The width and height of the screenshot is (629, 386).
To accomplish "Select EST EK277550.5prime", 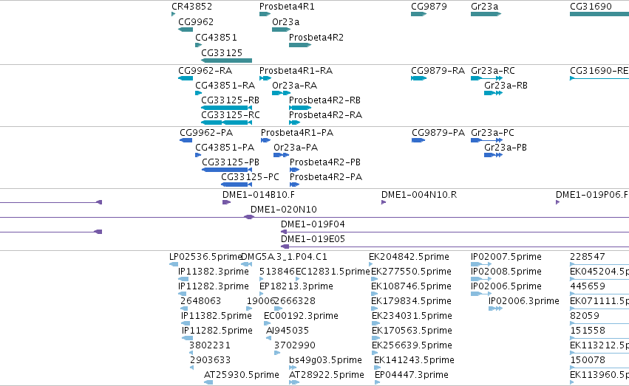I will [411, 272].
